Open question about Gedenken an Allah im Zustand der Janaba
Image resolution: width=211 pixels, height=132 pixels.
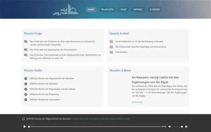tap(63, 43)
